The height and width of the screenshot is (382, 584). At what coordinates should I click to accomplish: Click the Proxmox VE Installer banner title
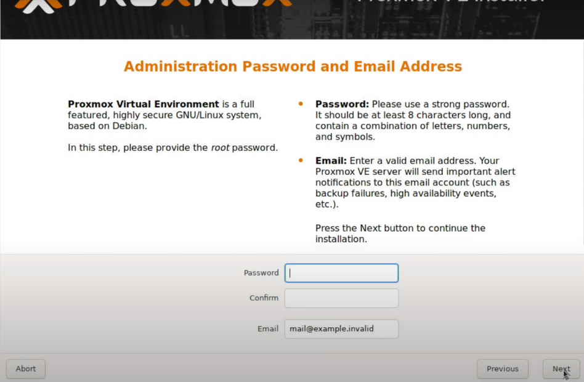pyautogui.click(x=451, y=3)
